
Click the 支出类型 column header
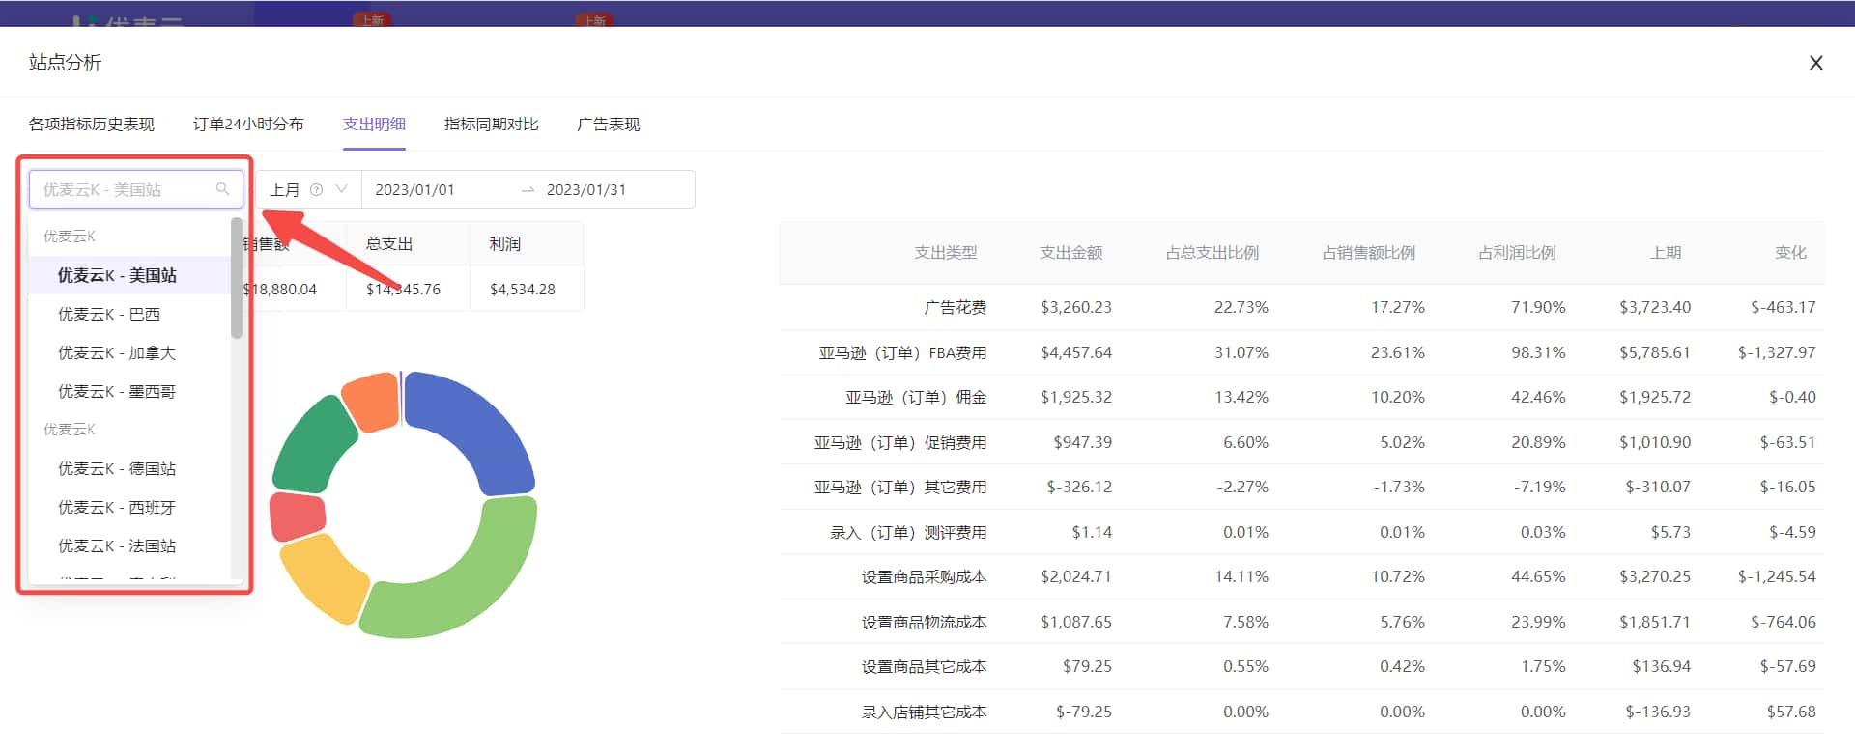tap(946, 253)
